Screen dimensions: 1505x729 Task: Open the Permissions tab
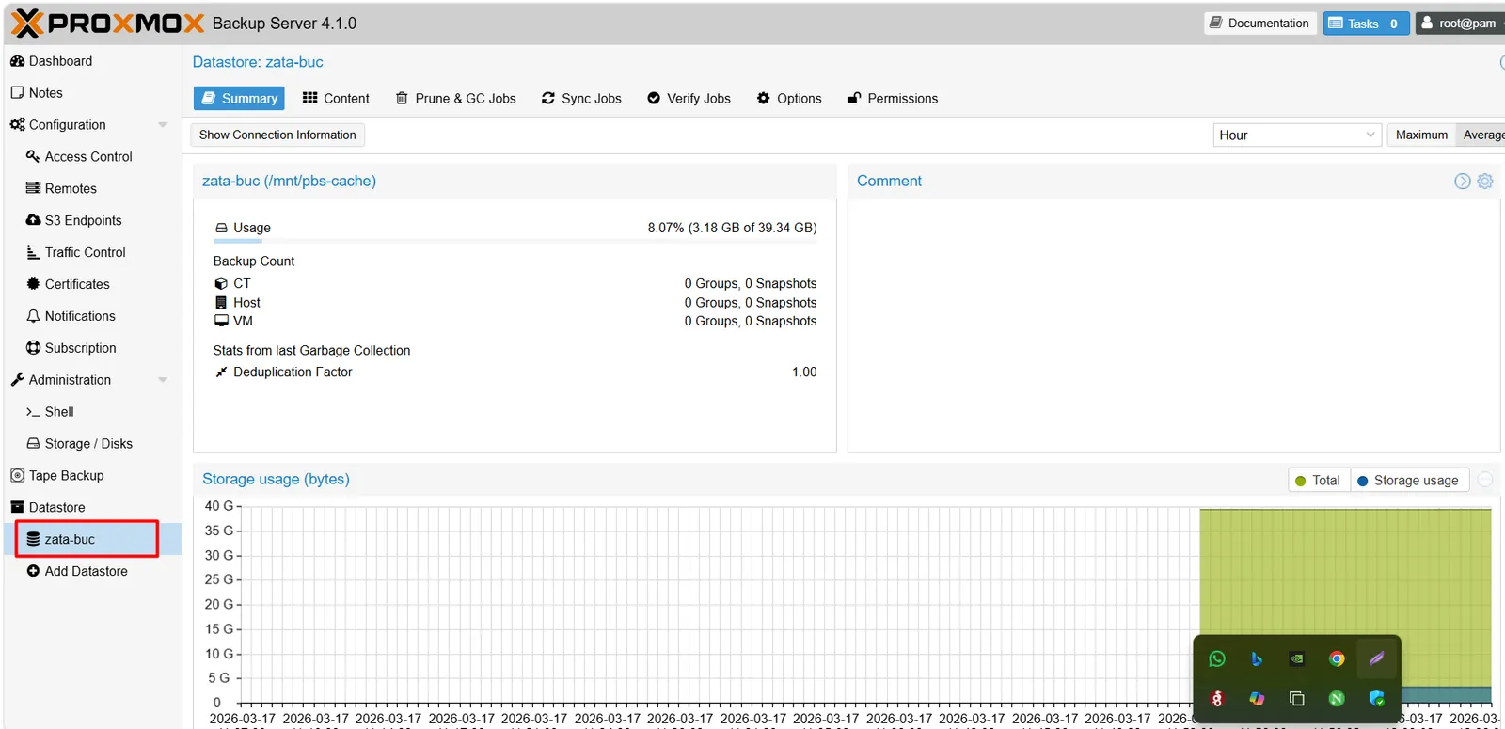pyautogui.click(x=893, y=99)
